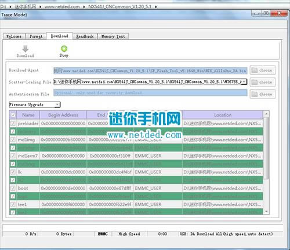
Task: Click the partition list scrollbar thumb
Action: (x=266, y=148)
